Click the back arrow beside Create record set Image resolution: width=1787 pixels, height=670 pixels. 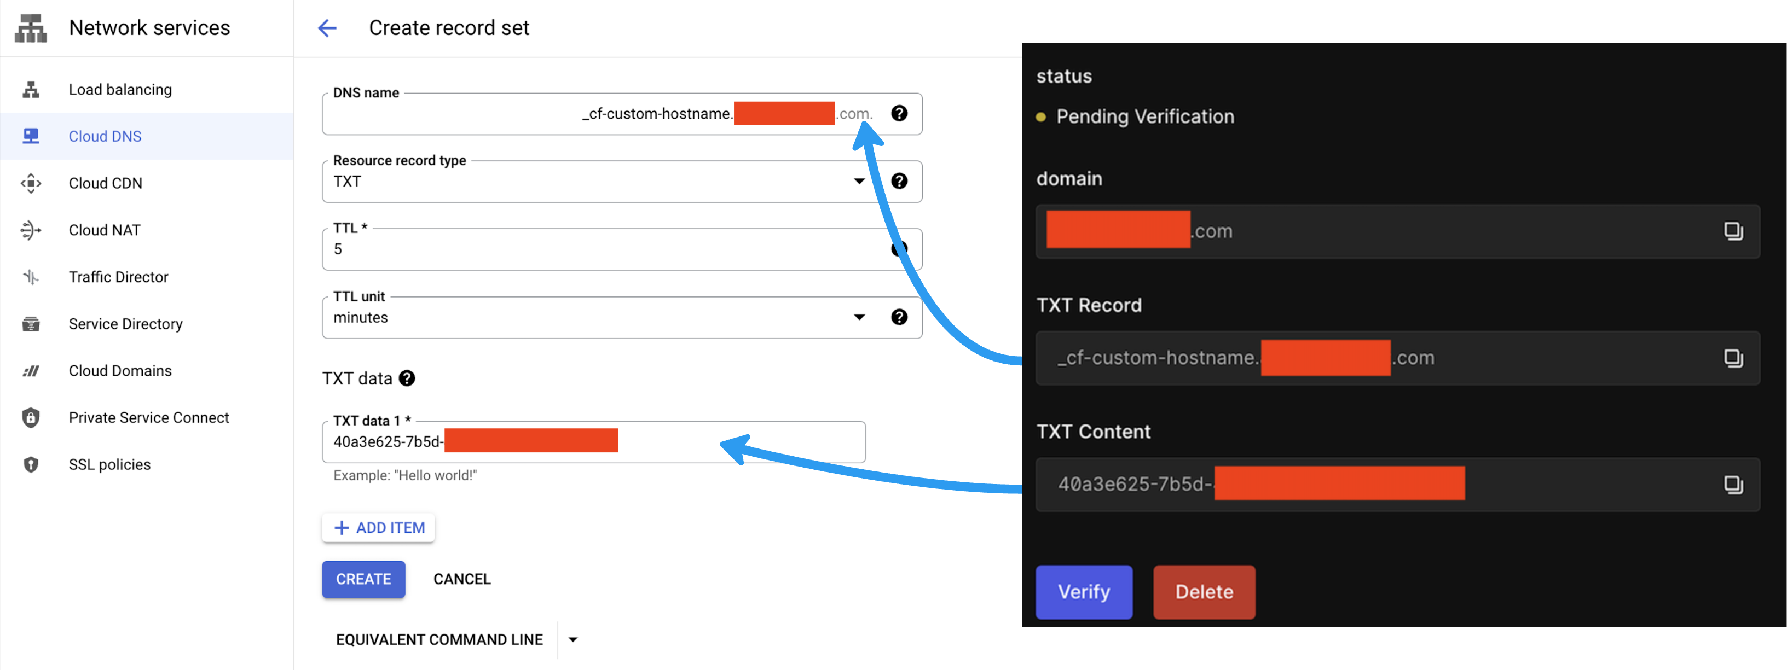[327, 28]
